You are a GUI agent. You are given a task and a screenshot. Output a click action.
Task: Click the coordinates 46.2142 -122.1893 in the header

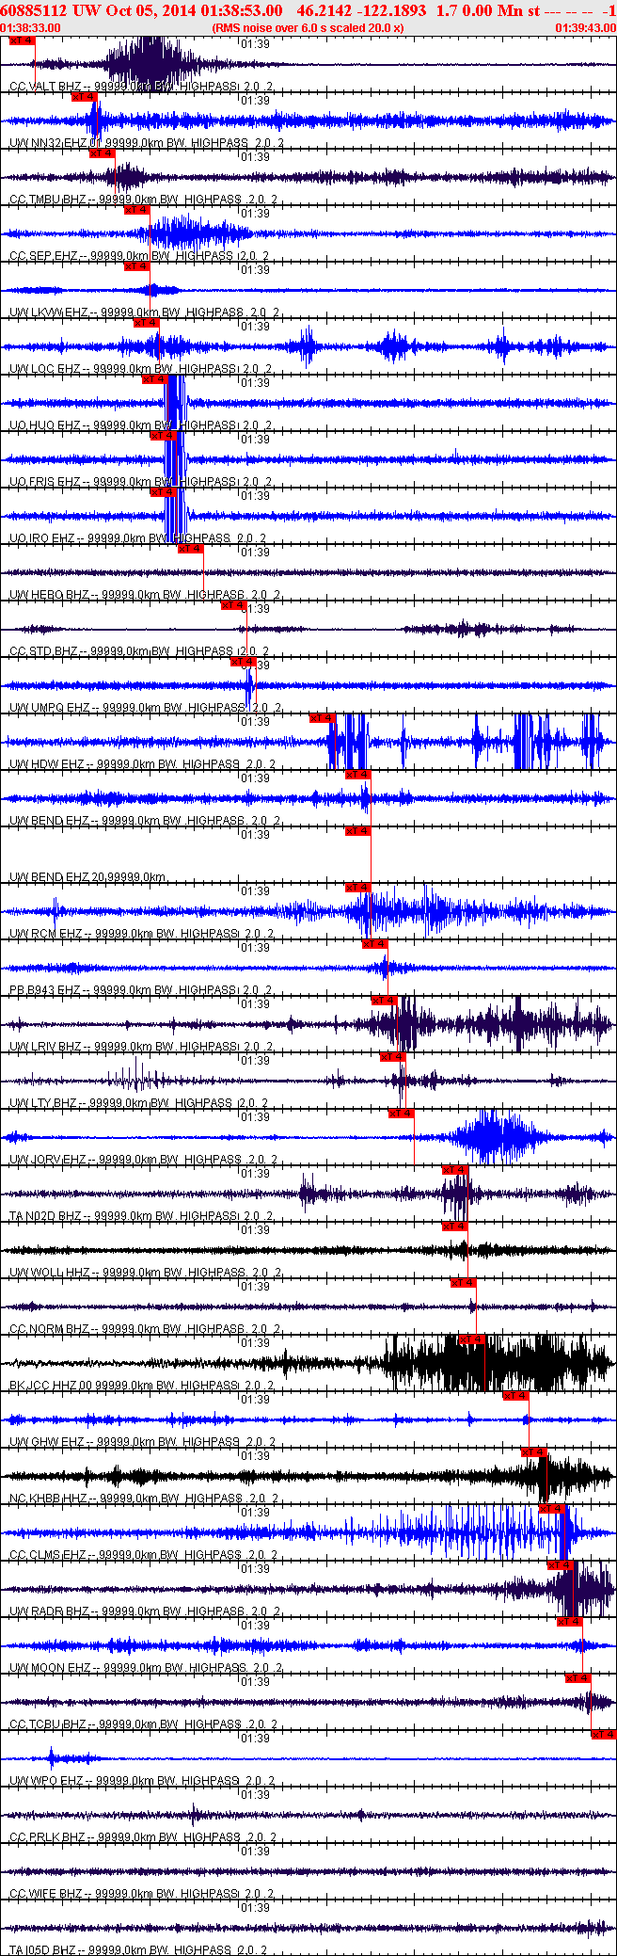click(x=363, y=10)
